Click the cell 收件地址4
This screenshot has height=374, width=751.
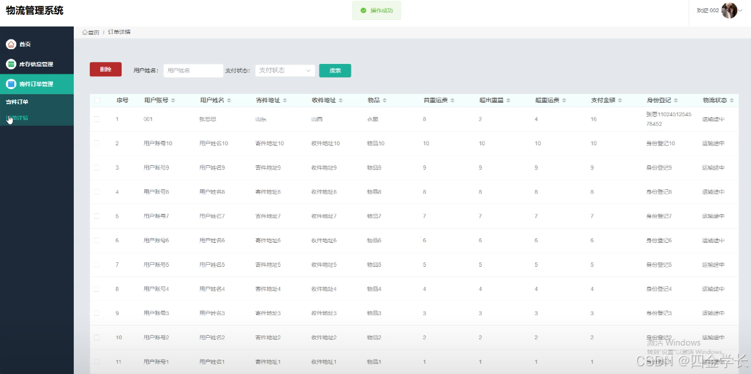(x=324, y=289)
